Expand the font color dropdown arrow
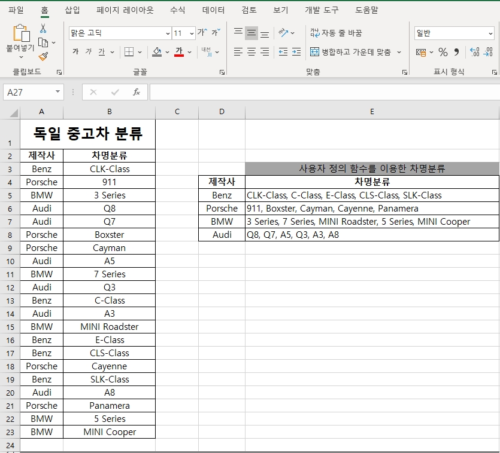 click(x=189, y=52)
